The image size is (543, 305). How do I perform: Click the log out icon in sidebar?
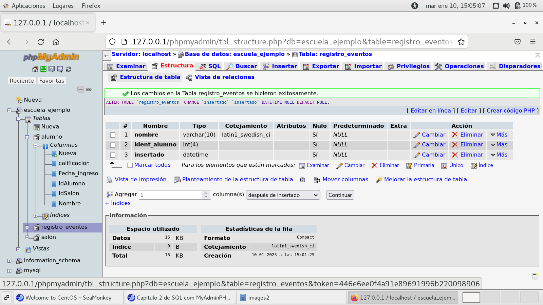[43, 69]
